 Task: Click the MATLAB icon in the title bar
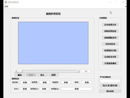pyautogui.click(x=5, y=2)
